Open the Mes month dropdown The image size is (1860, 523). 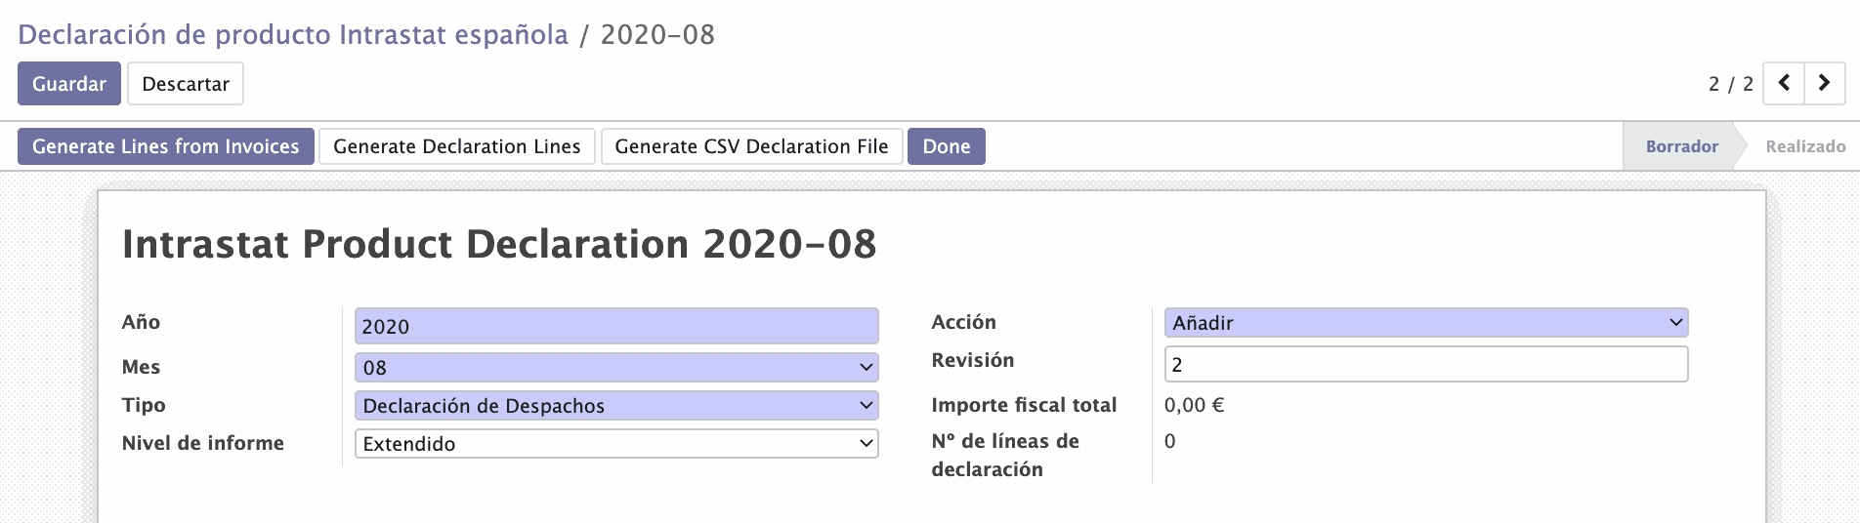[616, 368]
